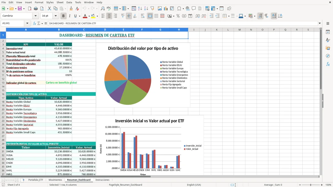Viewport: 333px width, 187px height.
Task: Open the Format menu
Action: pyautogui.click(x=39, y=2)
